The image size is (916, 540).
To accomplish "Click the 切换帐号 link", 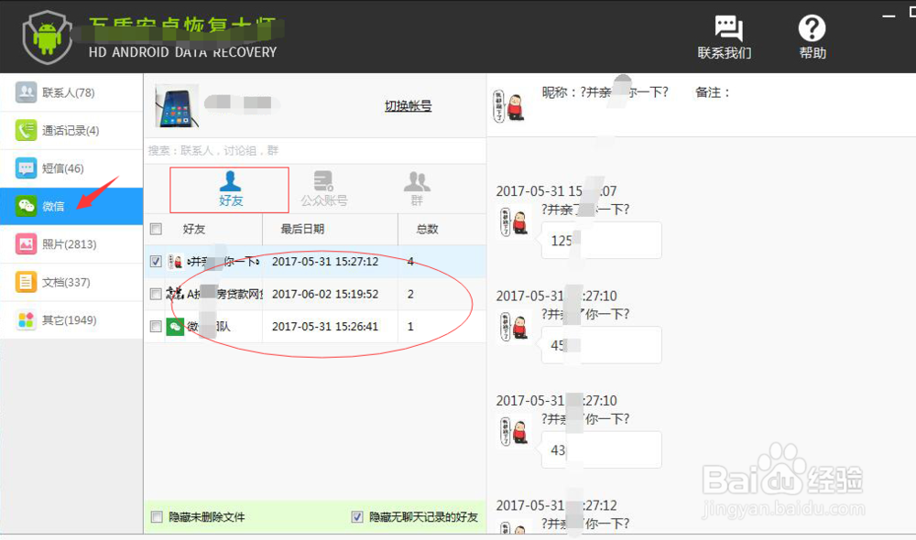I will coord(408,105).
